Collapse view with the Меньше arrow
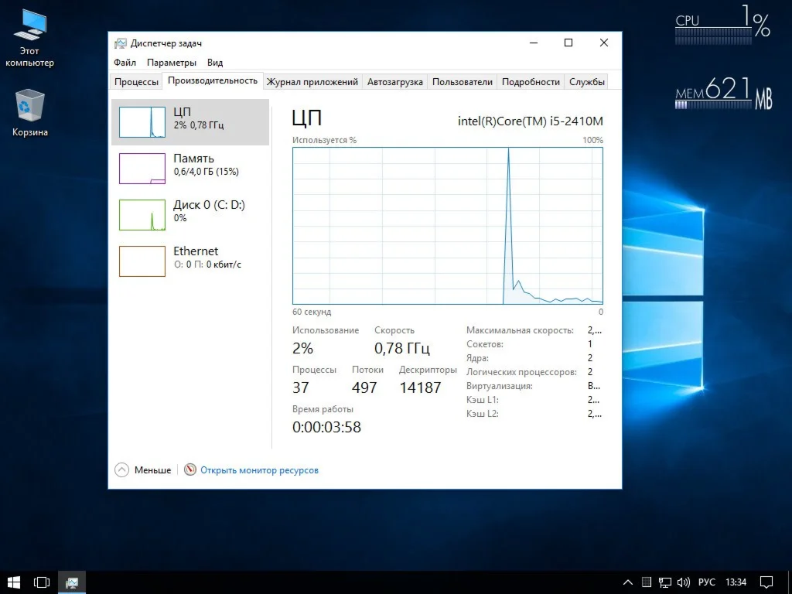Image resolution: width=792 pixels, height=594 pixels. (122, 469)
